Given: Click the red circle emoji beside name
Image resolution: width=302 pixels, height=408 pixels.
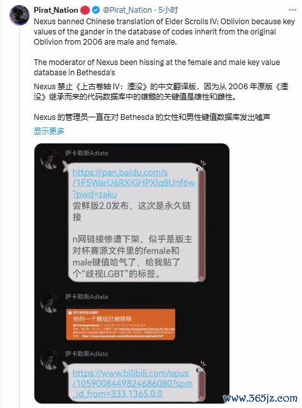Looking at the screenshot, I should click(x=85, y=10).
